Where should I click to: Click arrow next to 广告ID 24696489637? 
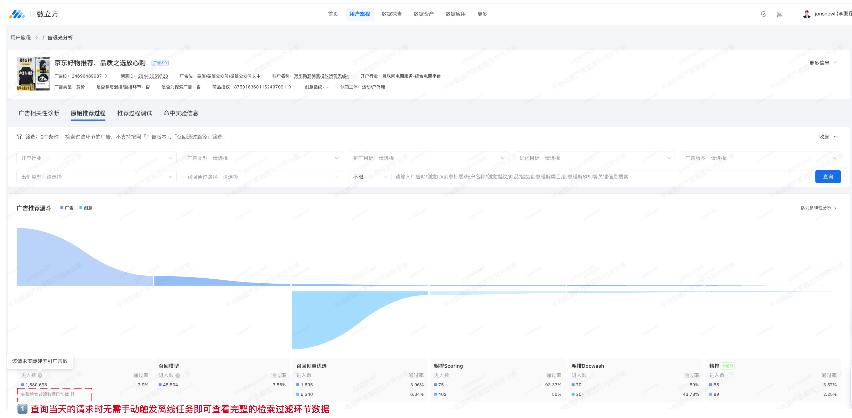[106, 76]
